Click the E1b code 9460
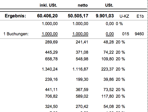The image size is (148, 112). coord(139,34)
